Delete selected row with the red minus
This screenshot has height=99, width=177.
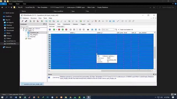tap(59, 29)
